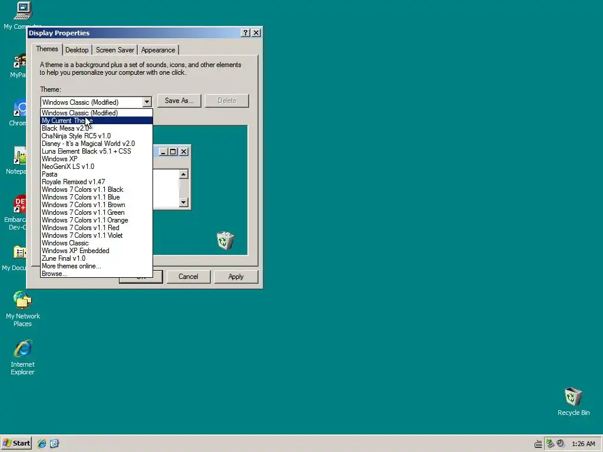
Task: Click the preview window scrollbar up arrow
Action: [x=184, y=174]
